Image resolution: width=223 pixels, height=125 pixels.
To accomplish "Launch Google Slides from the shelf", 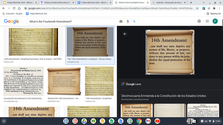I will [x=102, y=121].
